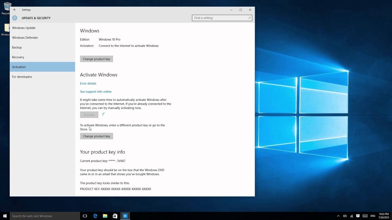Open the Windows Update section
Image resolution: width=392 pixels, height=220 pixels.
pyautogui.click(x=42, y=28)
